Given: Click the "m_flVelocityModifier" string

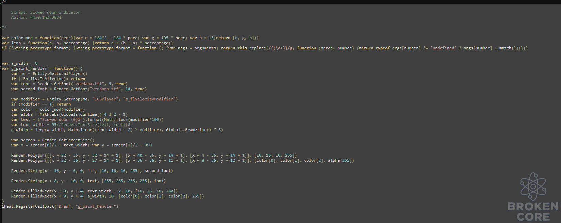Looking at the screenshot, I should click(149, 99).
